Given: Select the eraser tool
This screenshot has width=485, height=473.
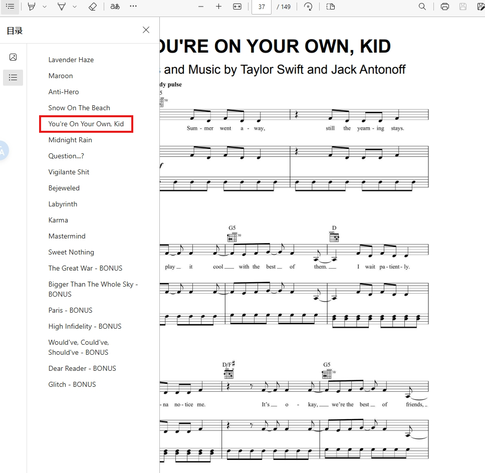Looking at the screenshot, I should coord(93,7).
